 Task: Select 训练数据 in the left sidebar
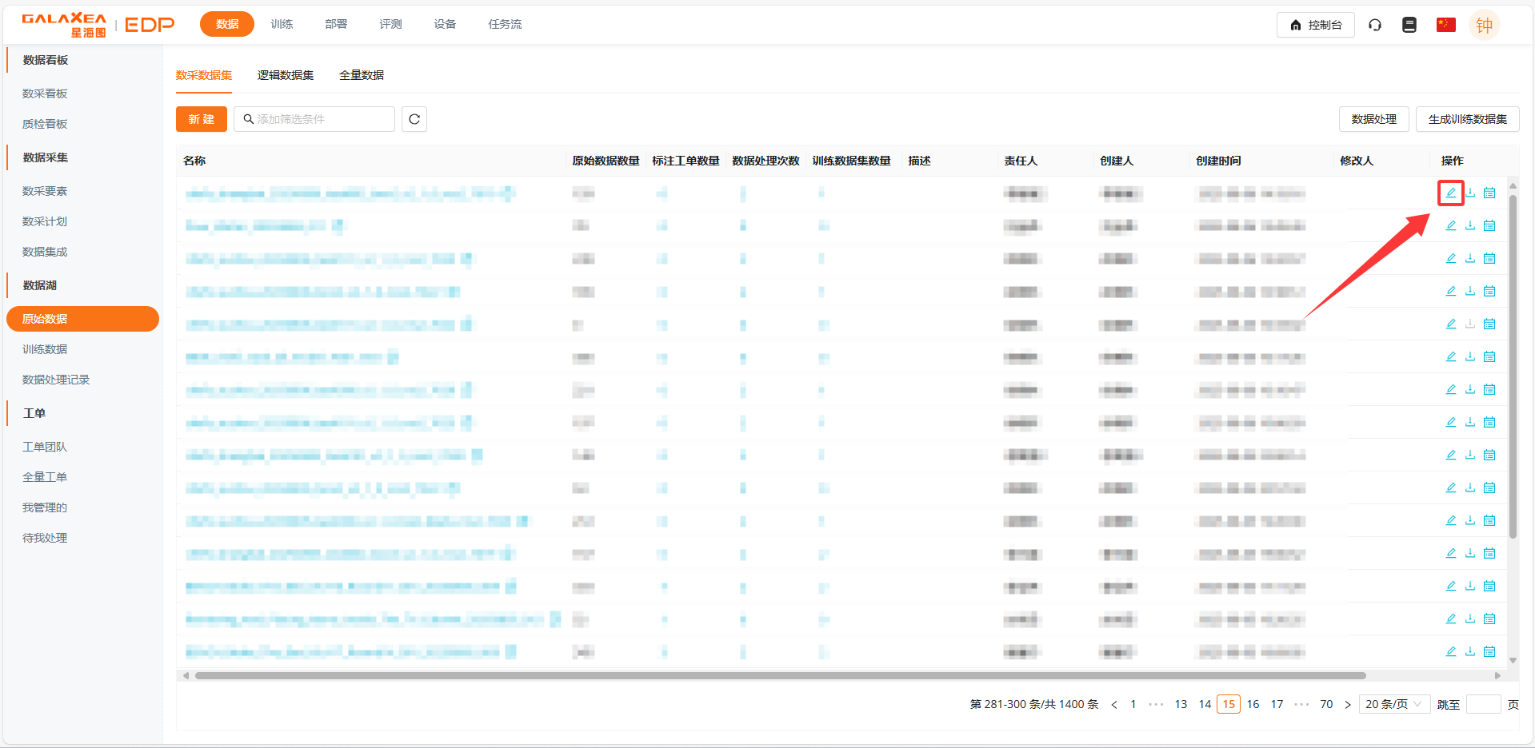click(45, 349)
